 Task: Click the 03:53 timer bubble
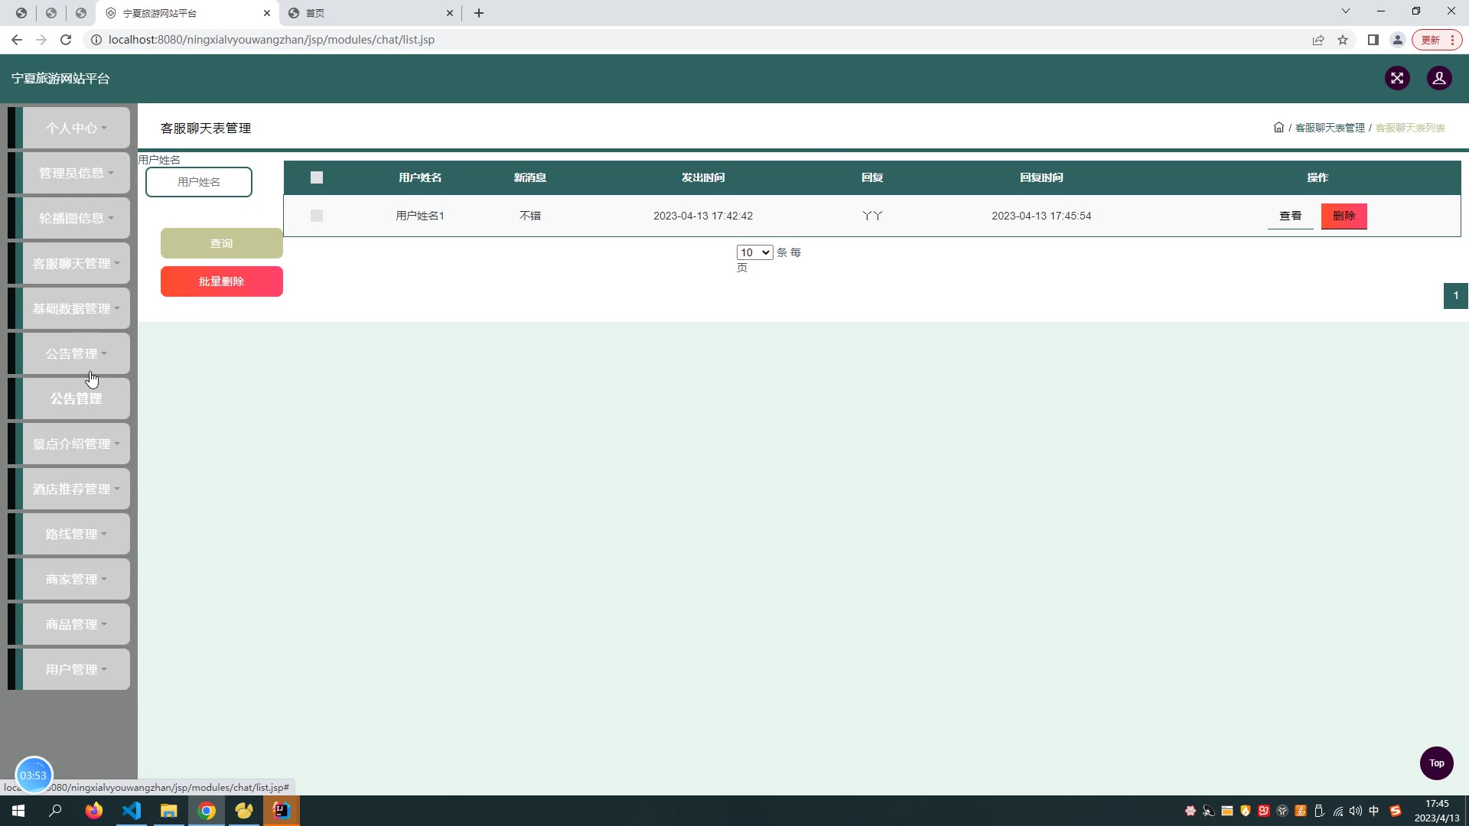pos(34,775)
